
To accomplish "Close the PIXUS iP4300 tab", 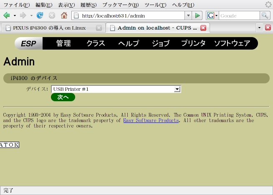I will 99,28.
